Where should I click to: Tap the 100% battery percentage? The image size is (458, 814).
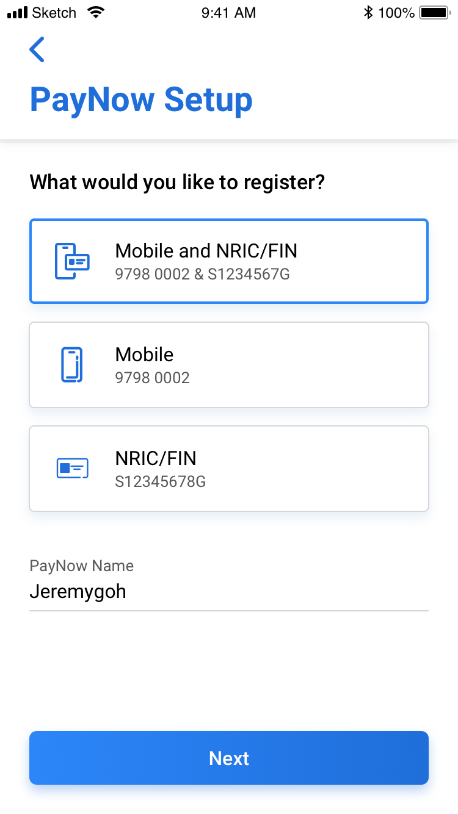(x=396, y=13)
